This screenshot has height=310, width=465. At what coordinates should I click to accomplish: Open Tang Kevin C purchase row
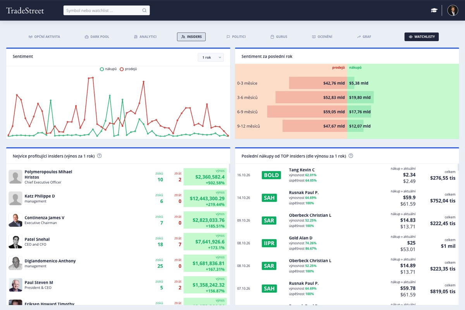347,175
